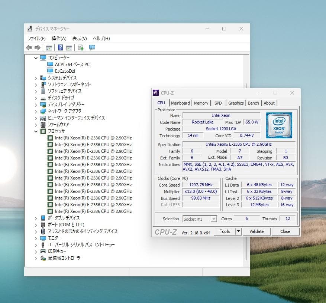The height and width of the screenshot is (303, 326).
Task: Expand the モニター node
Action: click(36, 238)
